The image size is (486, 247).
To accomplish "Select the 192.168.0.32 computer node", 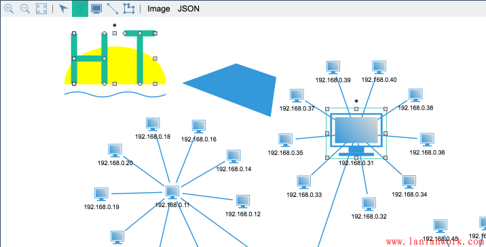I will click(369, 204).
